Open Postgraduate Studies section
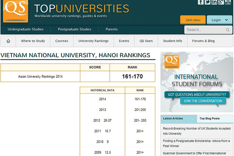Screen dimensions: 234x156 click(75, 29)
